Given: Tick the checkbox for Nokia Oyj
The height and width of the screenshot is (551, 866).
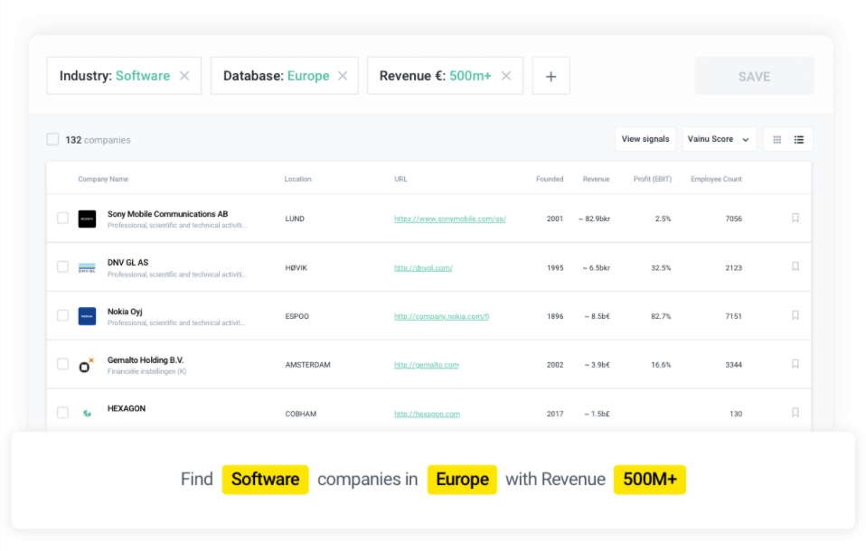Looking at the screenshot, I should (x=62, y=315).
